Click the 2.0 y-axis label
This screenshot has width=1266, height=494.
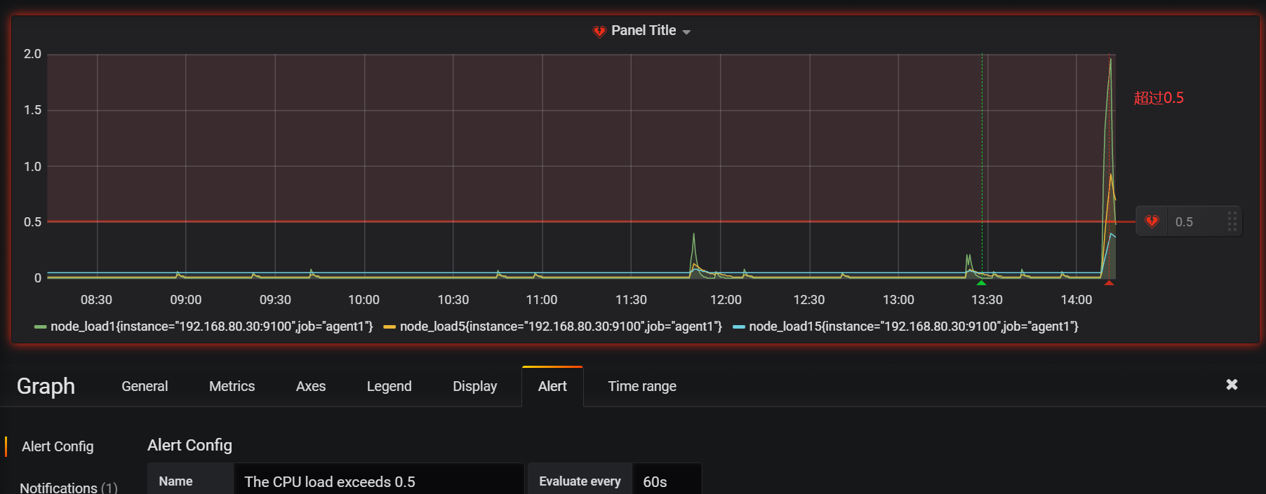(x=32, y=54)
